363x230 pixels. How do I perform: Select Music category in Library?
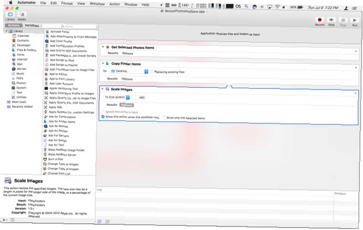click(20, 74)
